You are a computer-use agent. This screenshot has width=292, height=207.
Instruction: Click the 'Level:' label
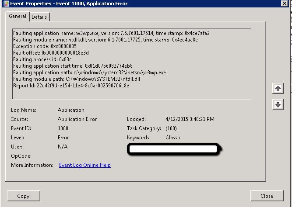coord(18,138)
